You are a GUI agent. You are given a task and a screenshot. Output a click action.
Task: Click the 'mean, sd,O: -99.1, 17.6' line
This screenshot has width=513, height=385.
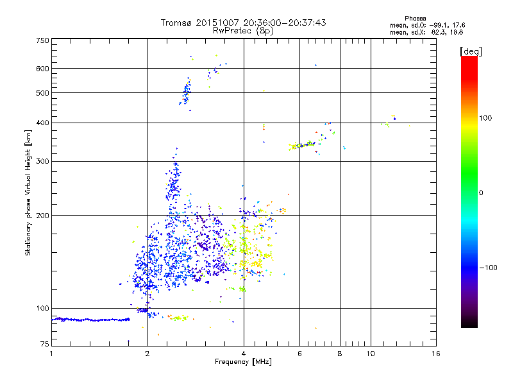[427, 25]
